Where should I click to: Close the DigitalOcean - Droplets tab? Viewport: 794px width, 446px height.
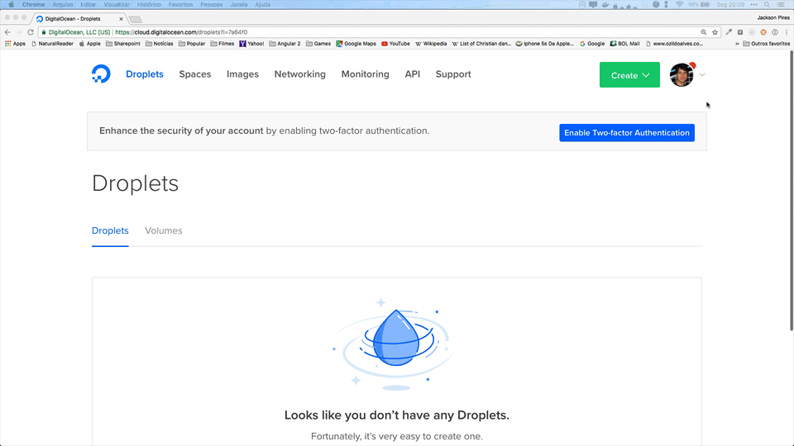point(121,19)
